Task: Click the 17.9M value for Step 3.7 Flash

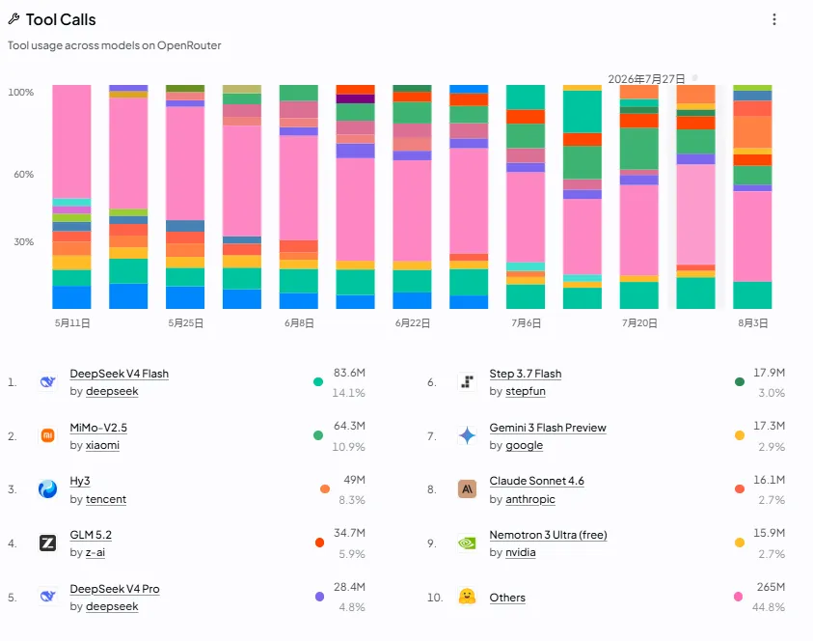Action: [x=769, y=373]
